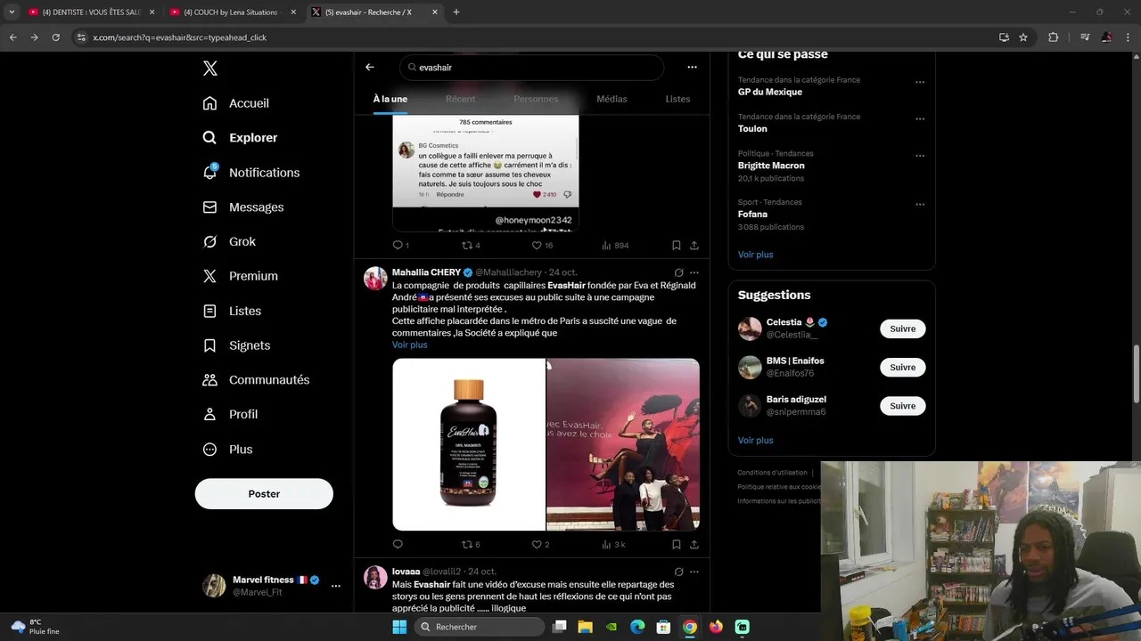This screenshot has width=1141, height=641.
Task: View stats of post with 894 views
Action: [615, 245]
